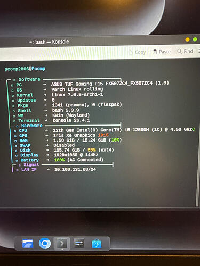Click the "Pkgs" label

(x=23, y=105)
